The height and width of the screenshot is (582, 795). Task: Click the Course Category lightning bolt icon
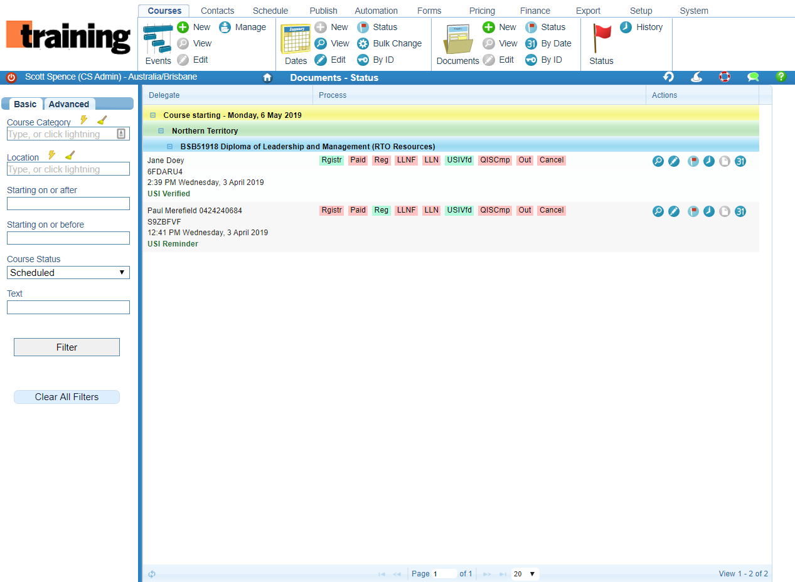(x=83, y=120)
